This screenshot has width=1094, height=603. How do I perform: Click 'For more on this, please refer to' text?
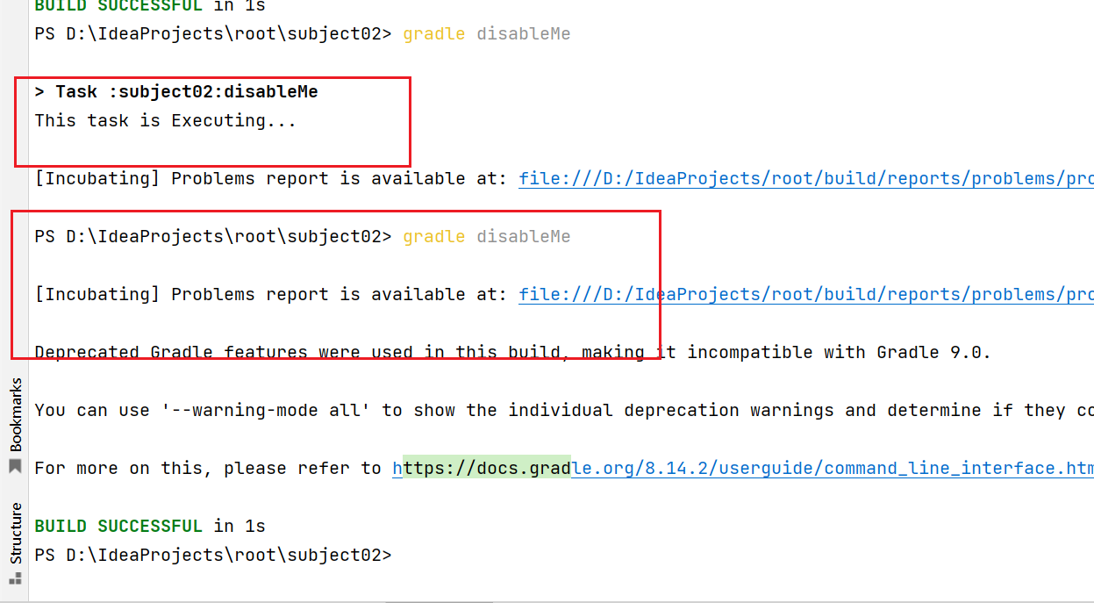pyautogui.click(x=208, y=468)
